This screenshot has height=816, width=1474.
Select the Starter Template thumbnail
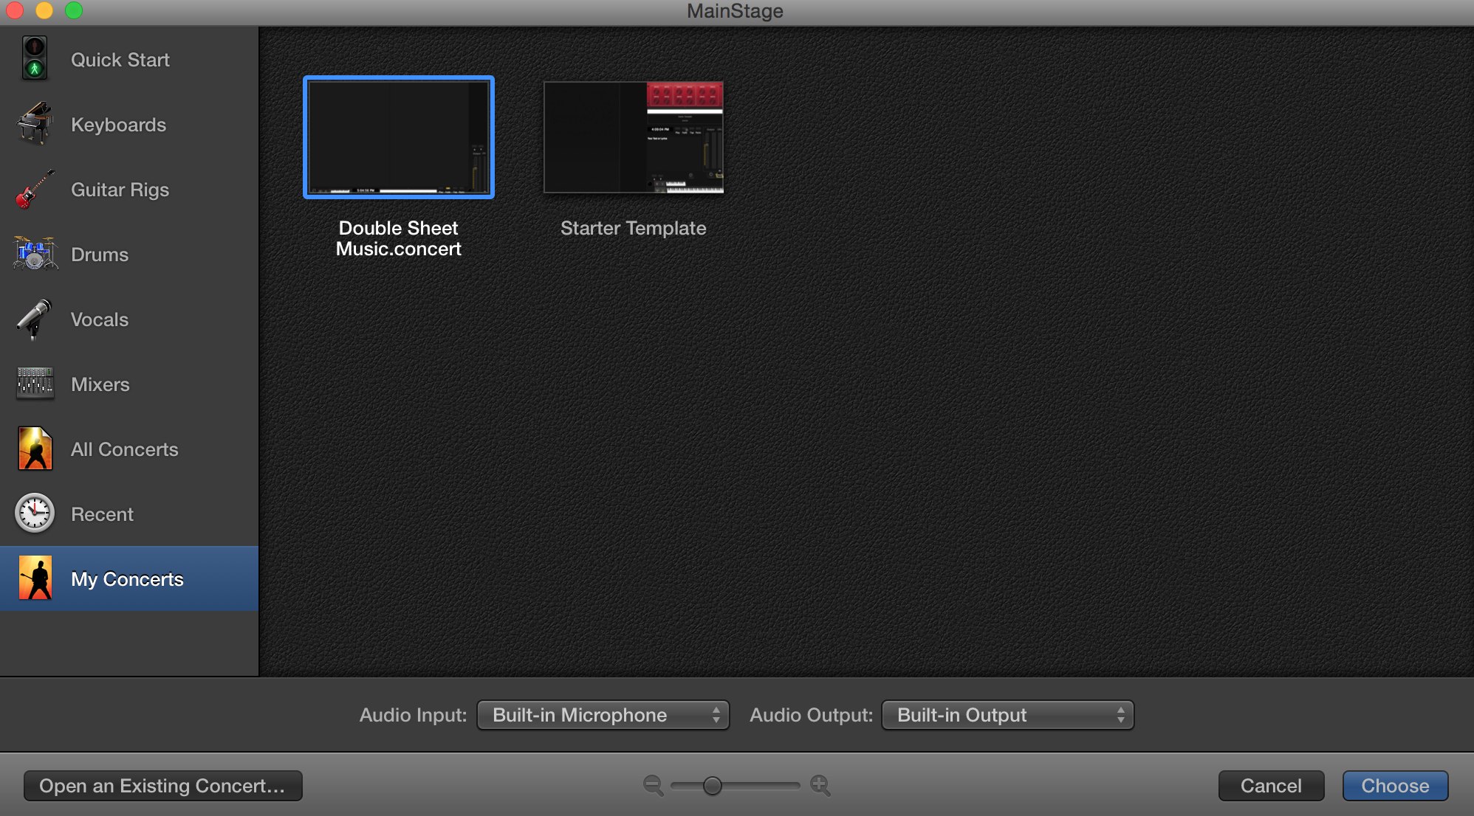tap(634, 137)
